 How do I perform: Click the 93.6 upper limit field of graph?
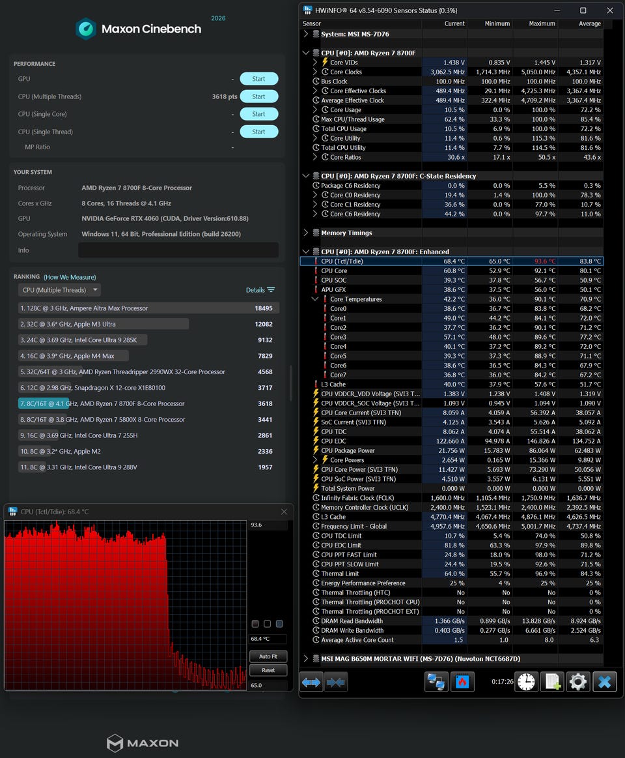268,525
